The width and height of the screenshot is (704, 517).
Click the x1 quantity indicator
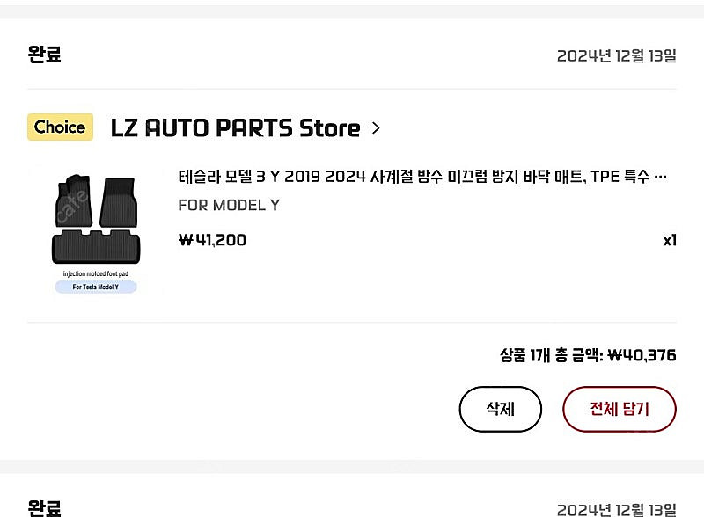tap(670, 241)
